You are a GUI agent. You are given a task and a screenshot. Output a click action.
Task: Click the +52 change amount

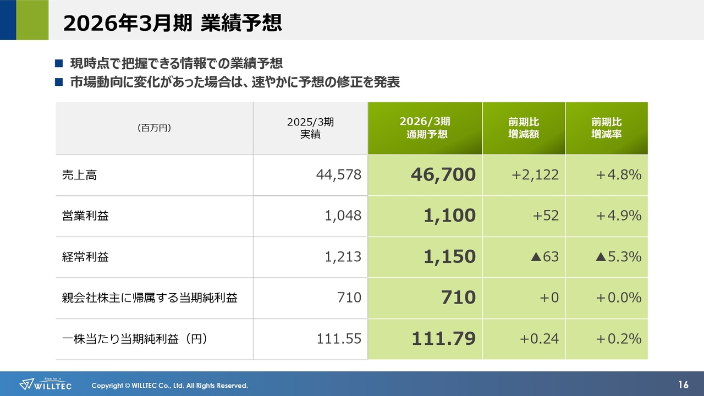coord(546,216)
